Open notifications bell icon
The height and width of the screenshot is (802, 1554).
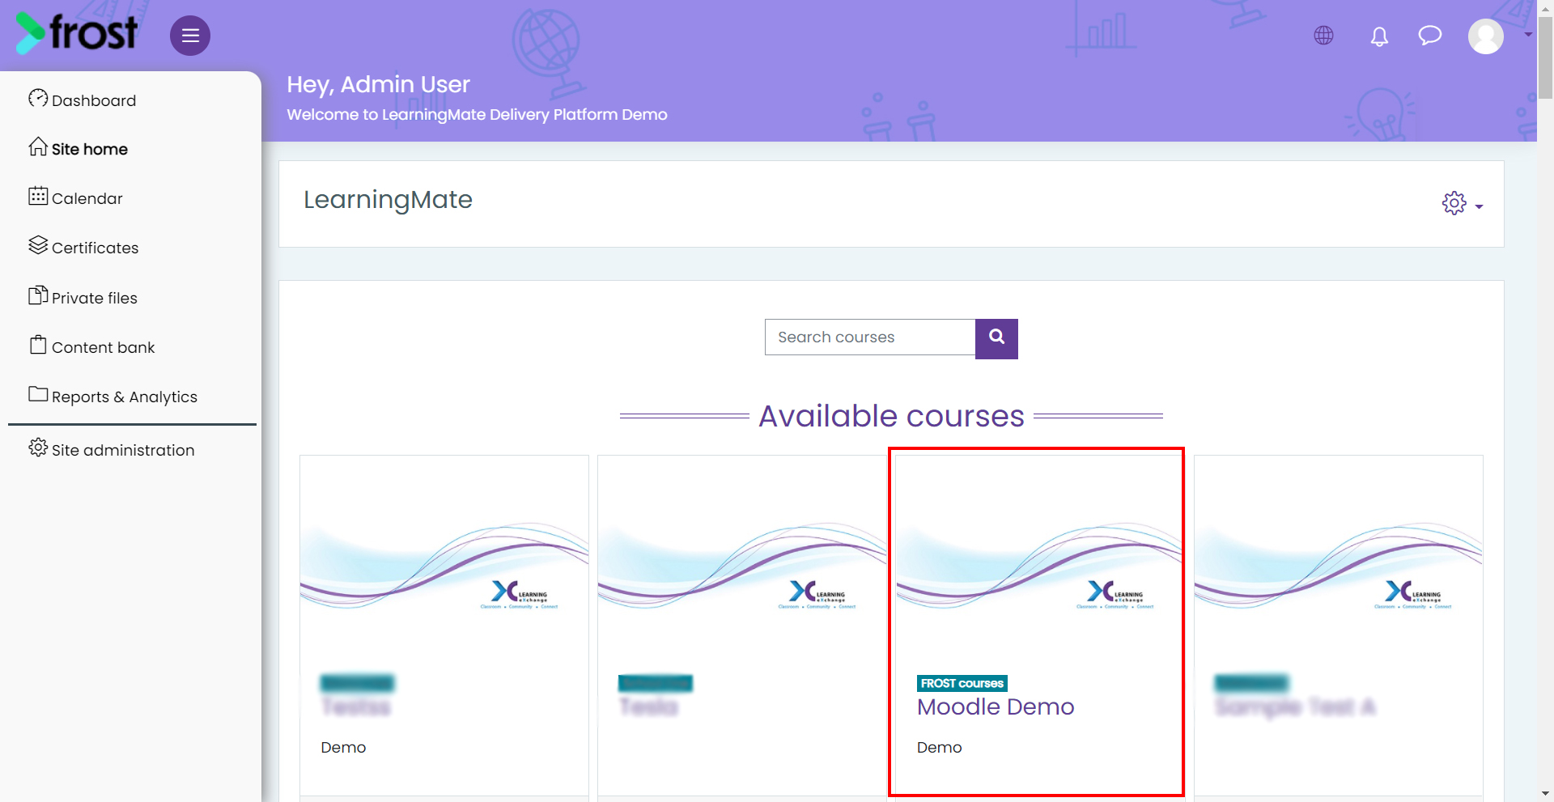pyautogui.click(x=1379, y=36)
